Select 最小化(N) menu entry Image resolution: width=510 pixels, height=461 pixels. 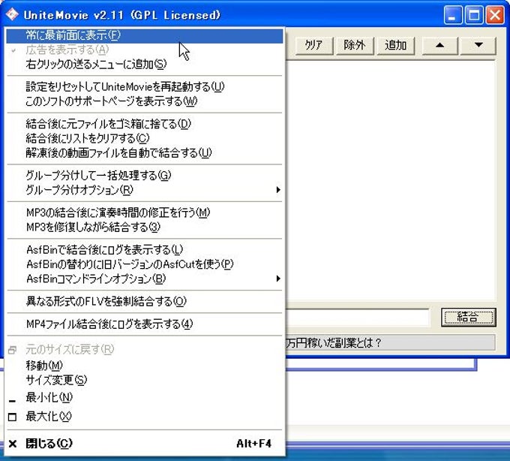click(145, 397)
